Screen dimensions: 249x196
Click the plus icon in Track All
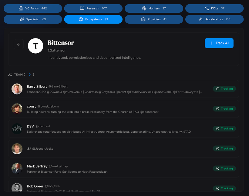[x=211, y=43]
